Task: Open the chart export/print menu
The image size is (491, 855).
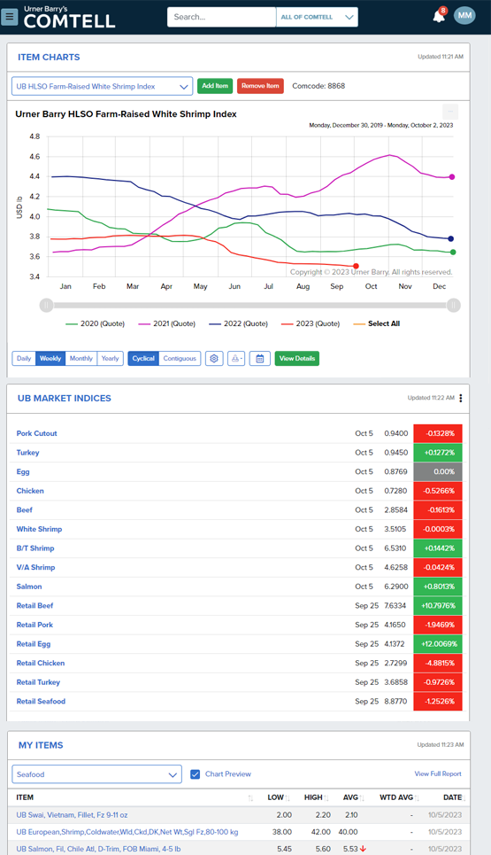Action: tap(235, 358)
